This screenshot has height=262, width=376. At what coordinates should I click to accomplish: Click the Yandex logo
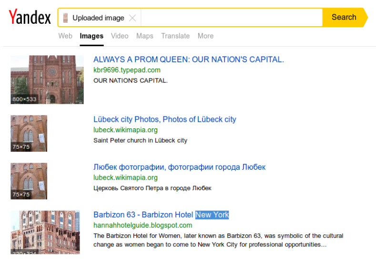coord(30,18)
